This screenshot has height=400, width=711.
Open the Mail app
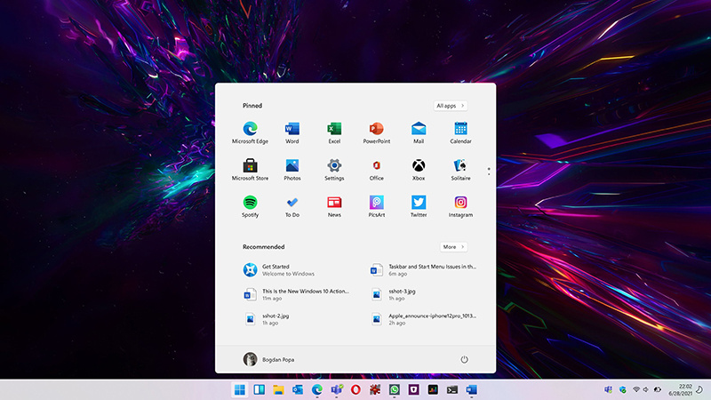coord(419,132)
